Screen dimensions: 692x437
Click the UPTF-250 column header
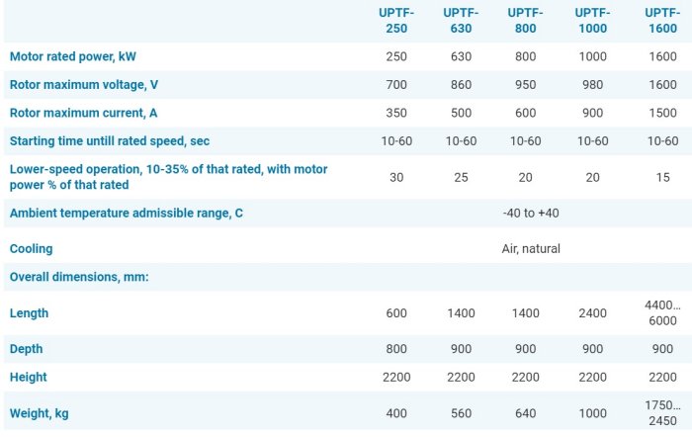click(396, 20)
